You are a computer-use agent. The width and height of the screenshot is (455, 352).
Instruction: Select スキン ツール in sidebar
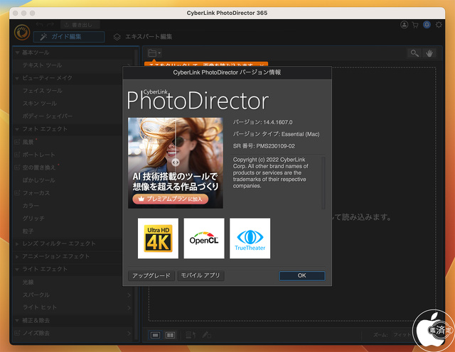40,104
